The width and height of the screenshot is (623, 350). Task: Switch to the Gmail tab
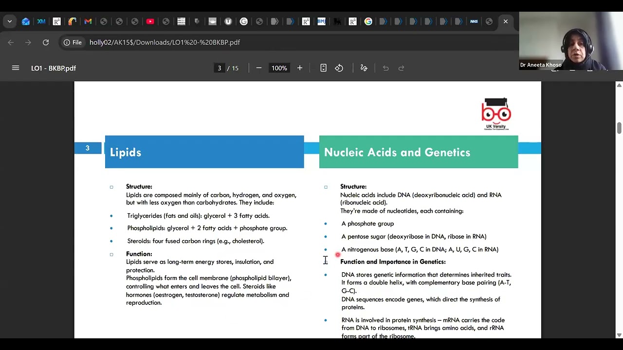tap(88, 21)
